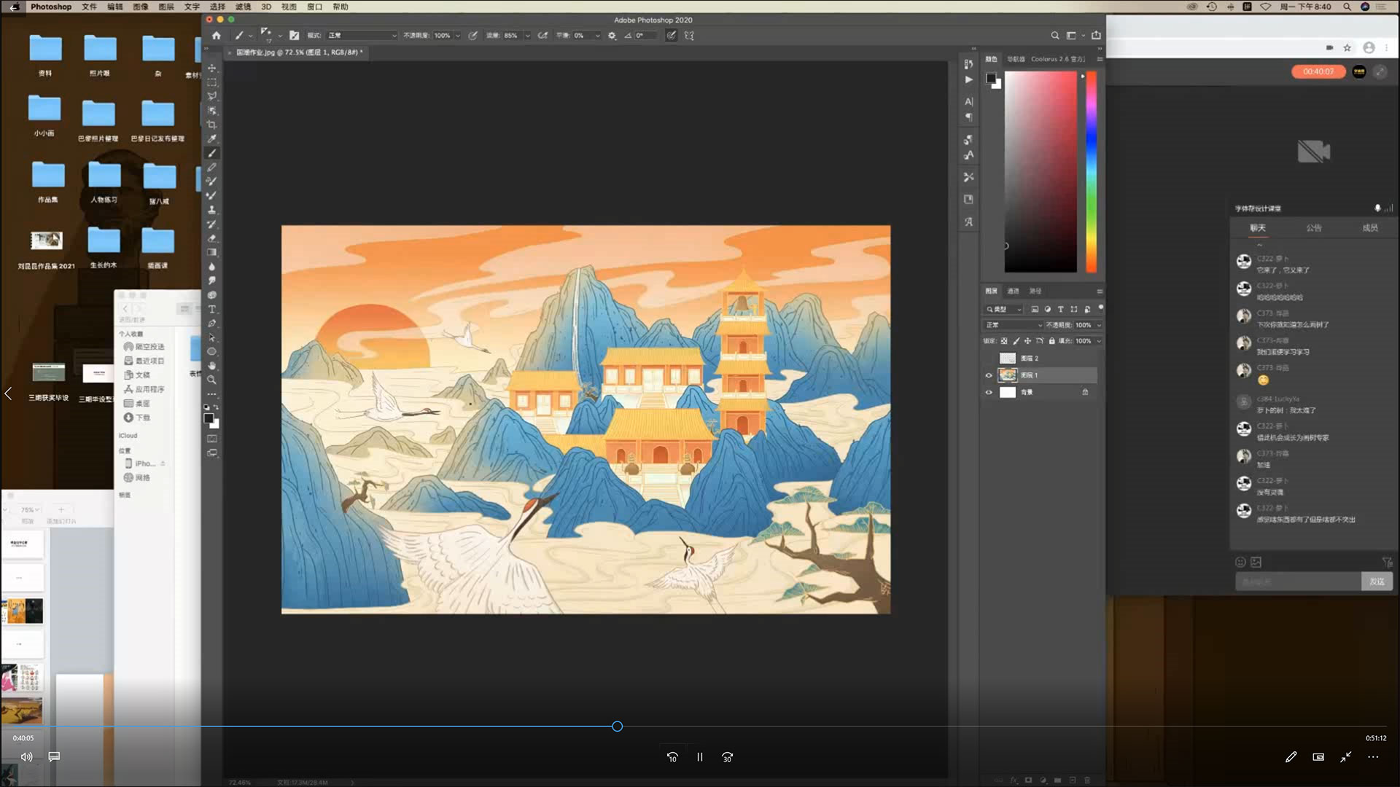Open layer blend mode 正常 dropdown

pyautogui.click(x=1014, y=325)
